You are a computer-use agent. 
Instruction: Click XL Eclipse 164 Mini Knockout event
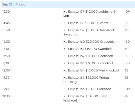pyautogui.click(x=91, y=70)
